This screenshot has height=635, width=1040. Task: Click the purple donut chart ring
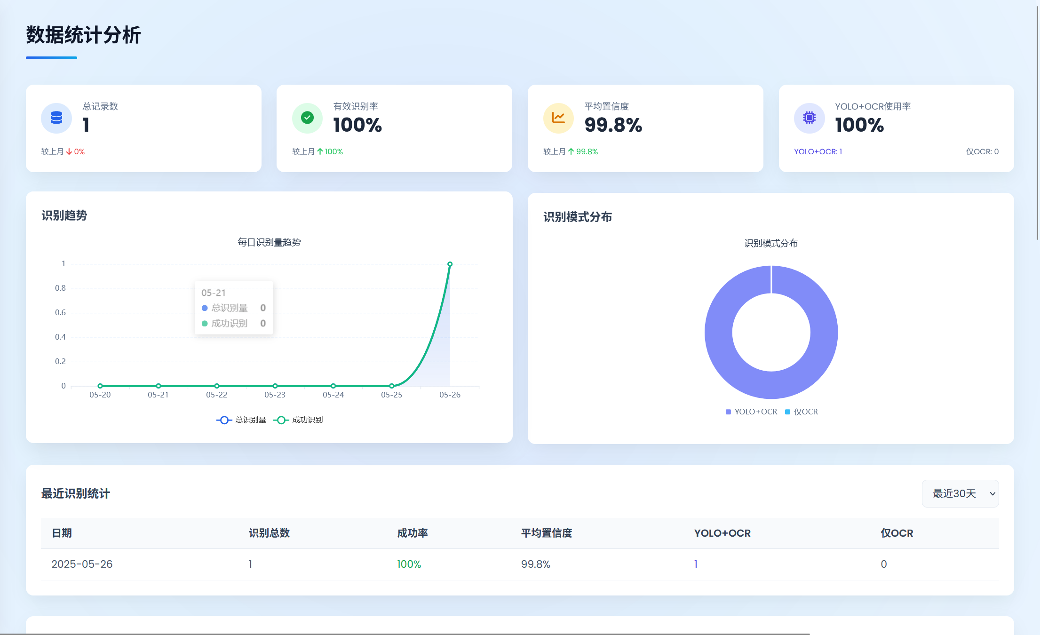click(x=718, y=333)
